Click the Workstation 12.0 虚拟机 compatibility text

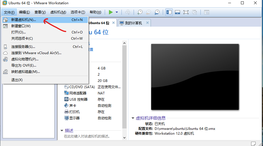click(174, 134)
